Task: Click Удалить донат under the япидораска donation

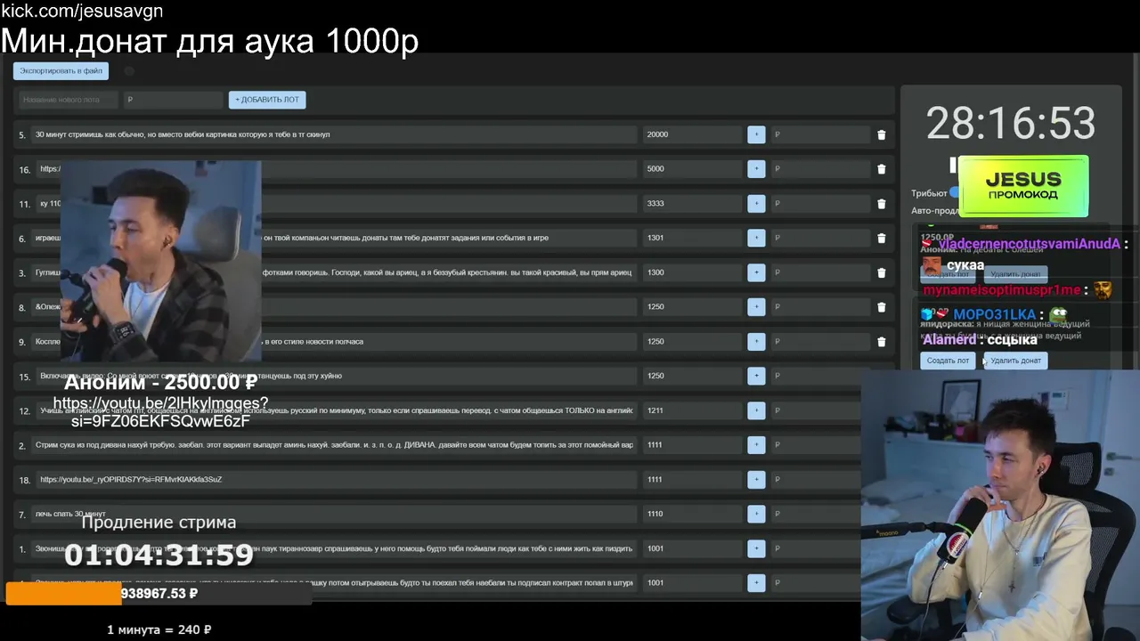Action: coord(1015,361)
